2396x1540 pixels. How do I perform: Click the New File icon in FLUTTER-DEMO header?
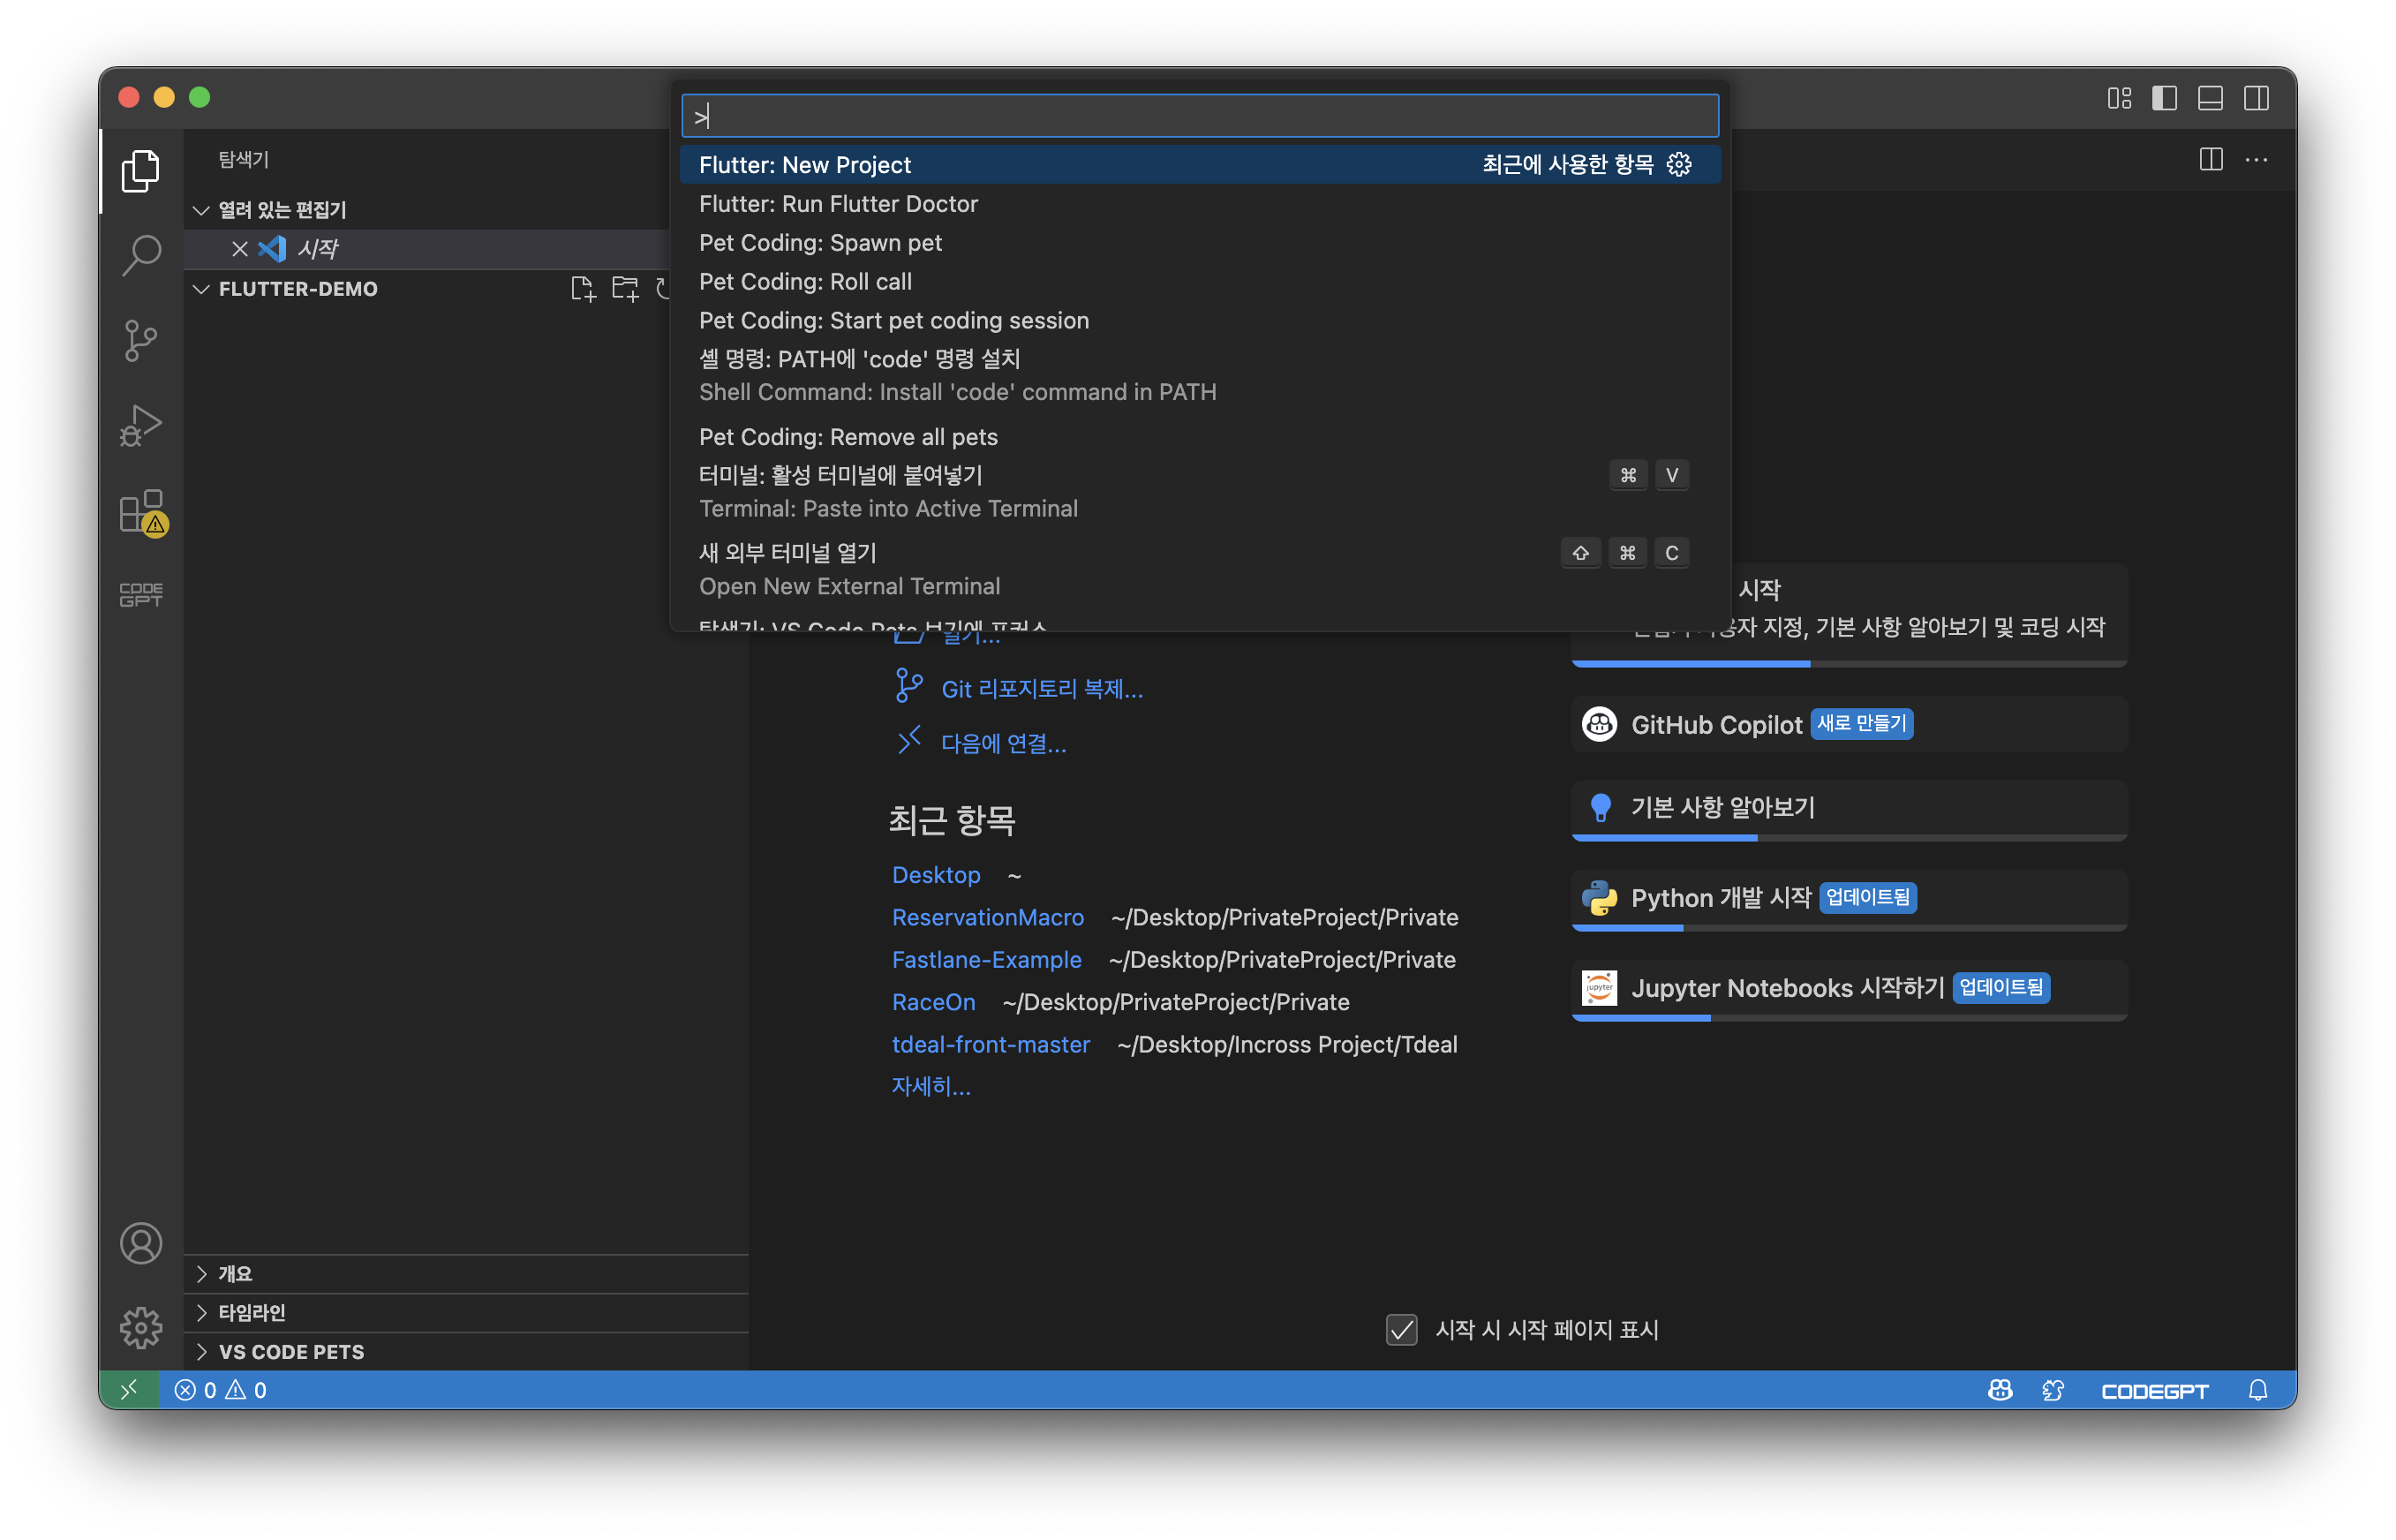click(x=583, y=289)
